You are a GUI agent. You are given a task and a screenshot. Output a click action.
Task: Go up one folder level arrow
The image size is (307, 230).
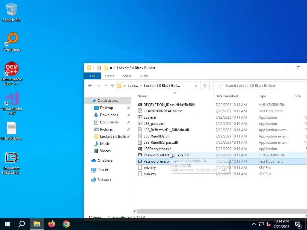112,86
